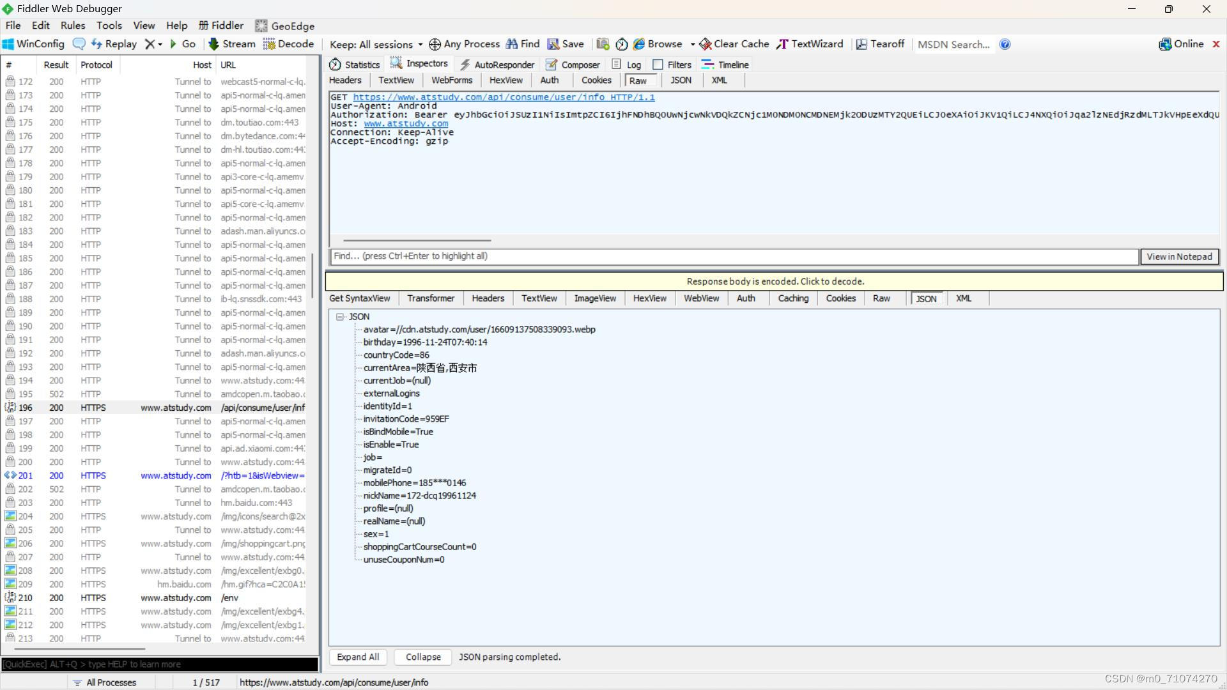Open the Keep: All sessions dropdown
The width and height of the screenshot is (1227, 690).
tap(376, 44)
